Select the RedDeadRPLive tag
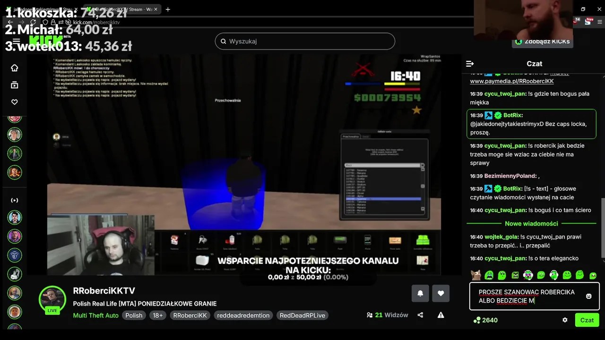Image resolution: width=605 pixels, height=340 pixels. click(x=302, y=315)
